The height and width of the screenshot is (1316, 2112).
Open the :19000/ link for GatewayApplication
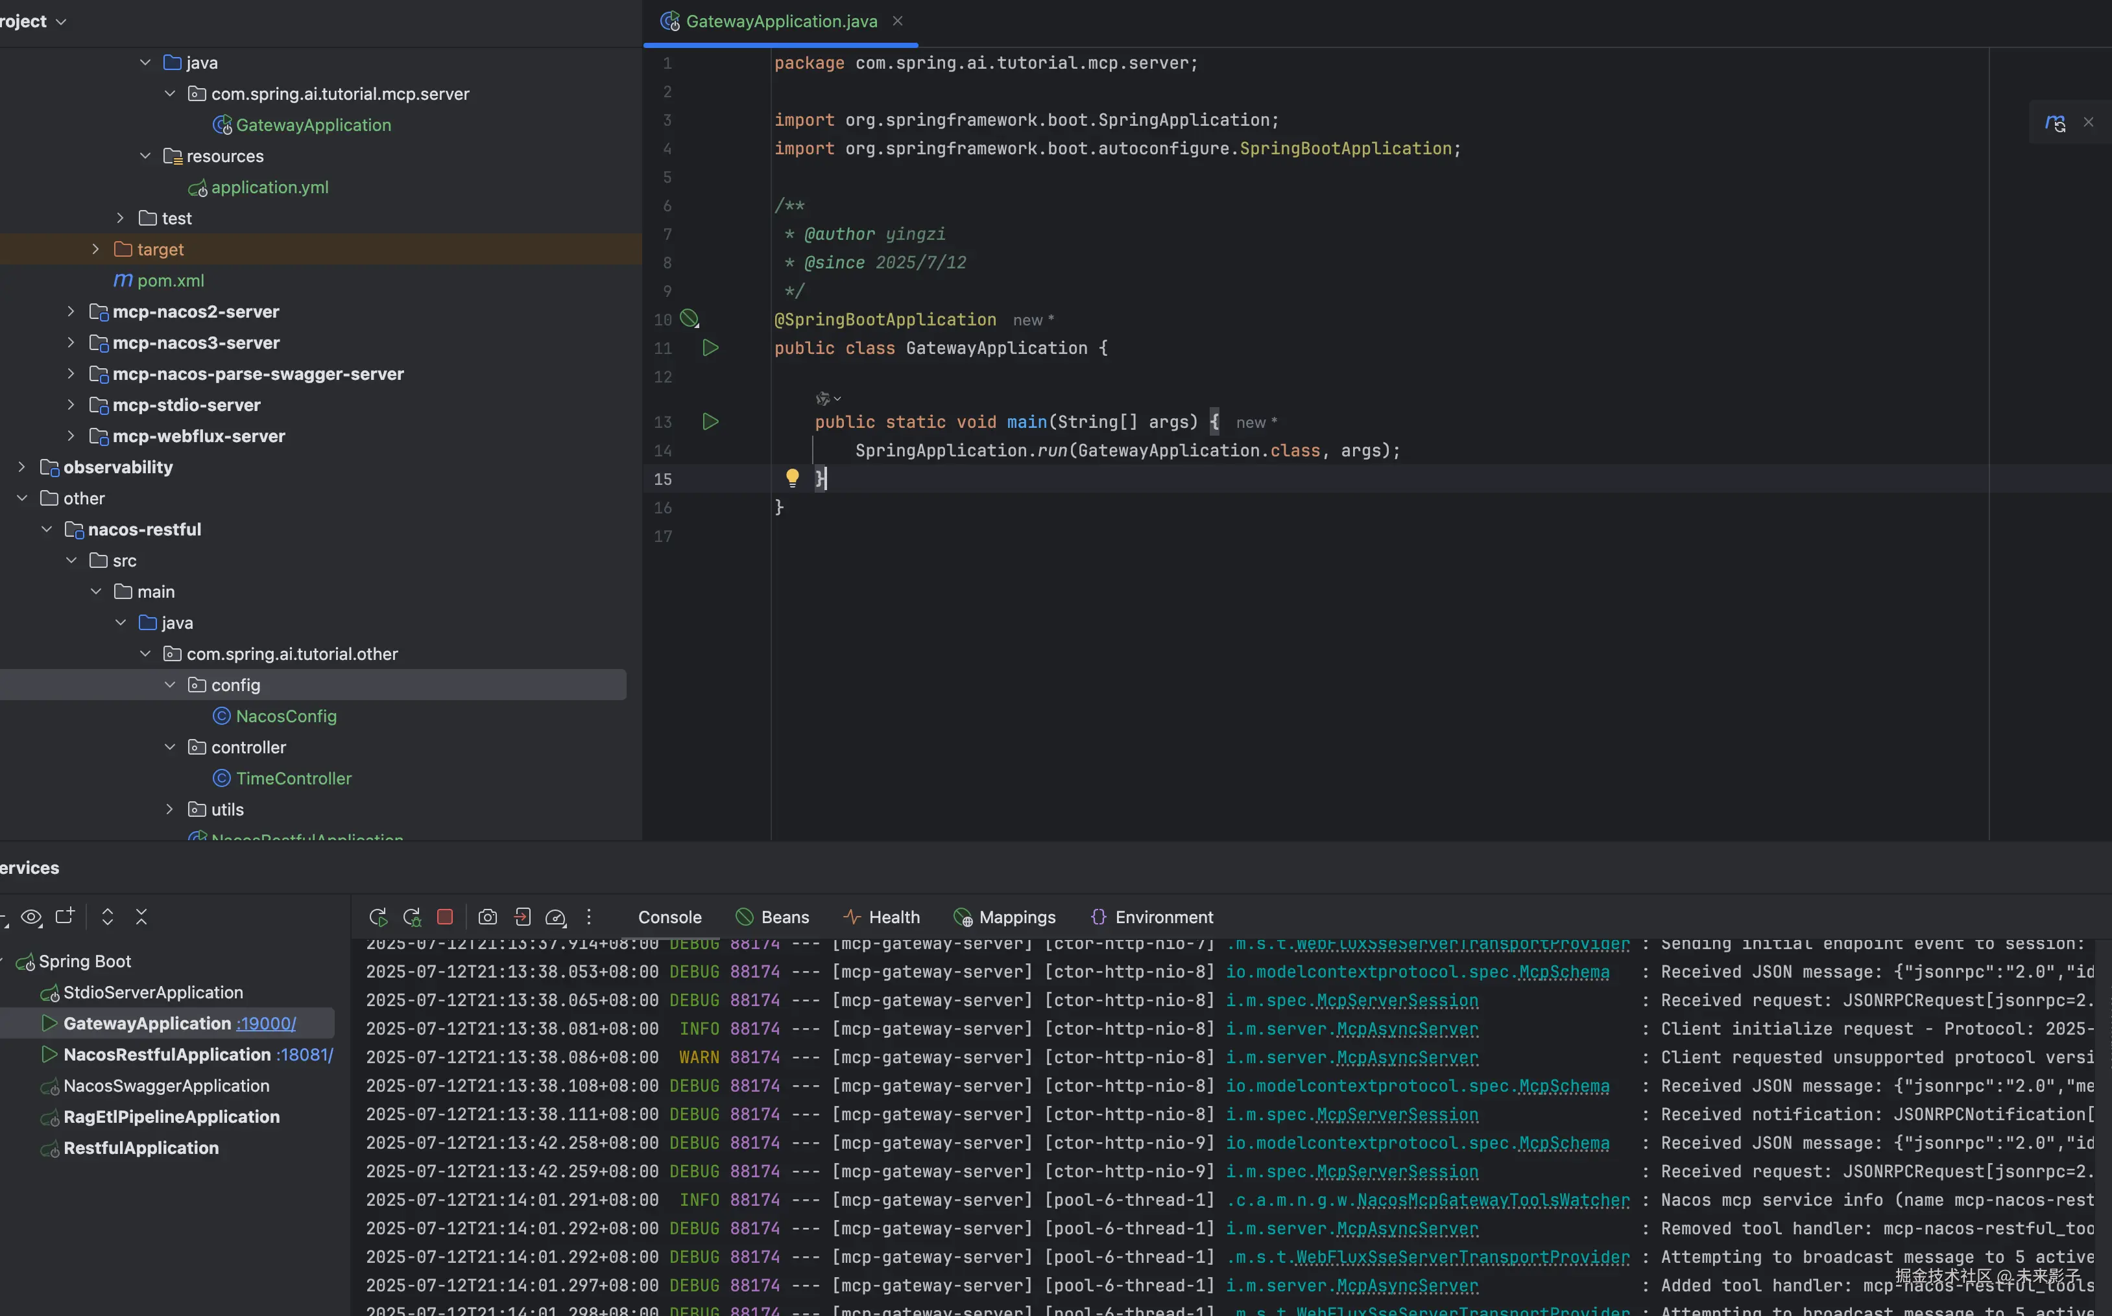267,1024
